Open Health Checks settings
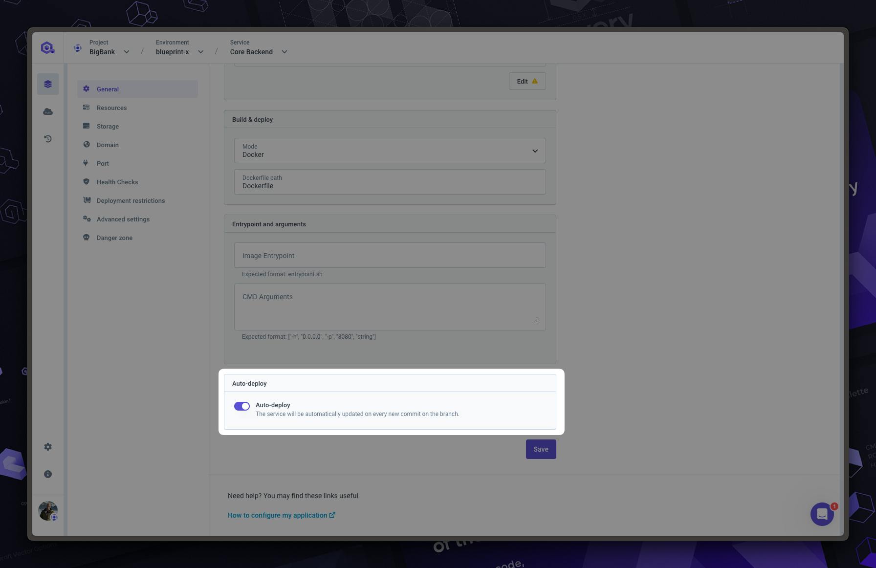Screen dimensions: 876x568 (137, 182)
